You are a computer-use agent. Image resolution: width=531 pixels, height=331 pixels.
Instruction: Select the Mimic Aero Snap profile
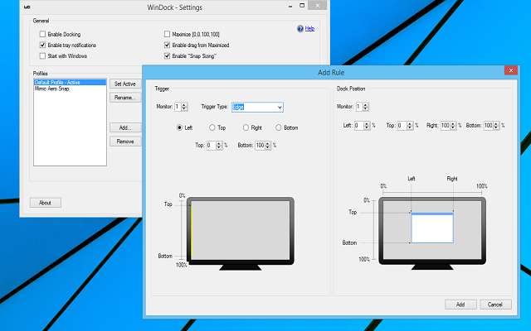click(x=54, y=89)
